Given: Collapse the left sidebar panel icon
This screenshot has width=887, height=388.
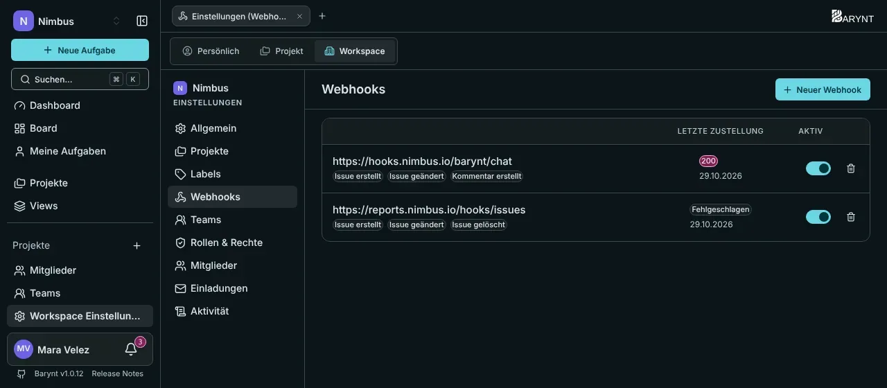Looking at the screenshot, I should 142,21.
